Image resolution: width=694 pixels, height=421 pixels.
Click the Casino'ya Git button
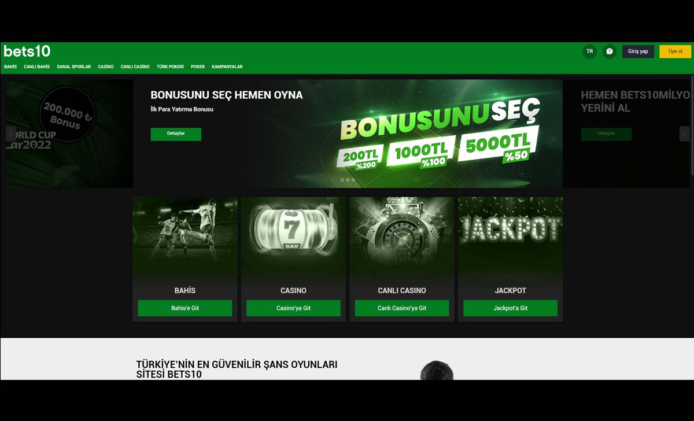point(293,308)
